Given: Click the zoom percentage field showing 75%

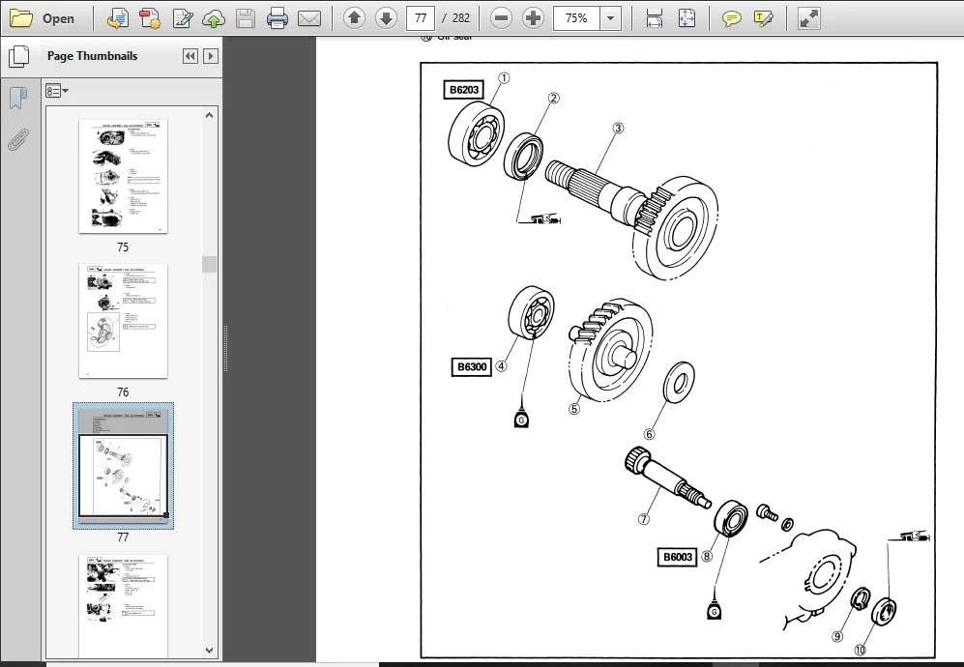Looking at the screenshot, I should click(576, 18).
